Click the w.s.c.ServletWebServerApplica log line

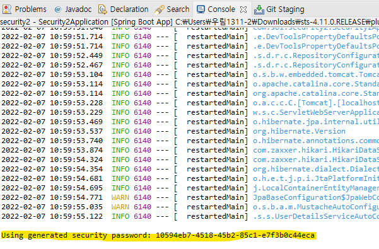click(189, 112)
